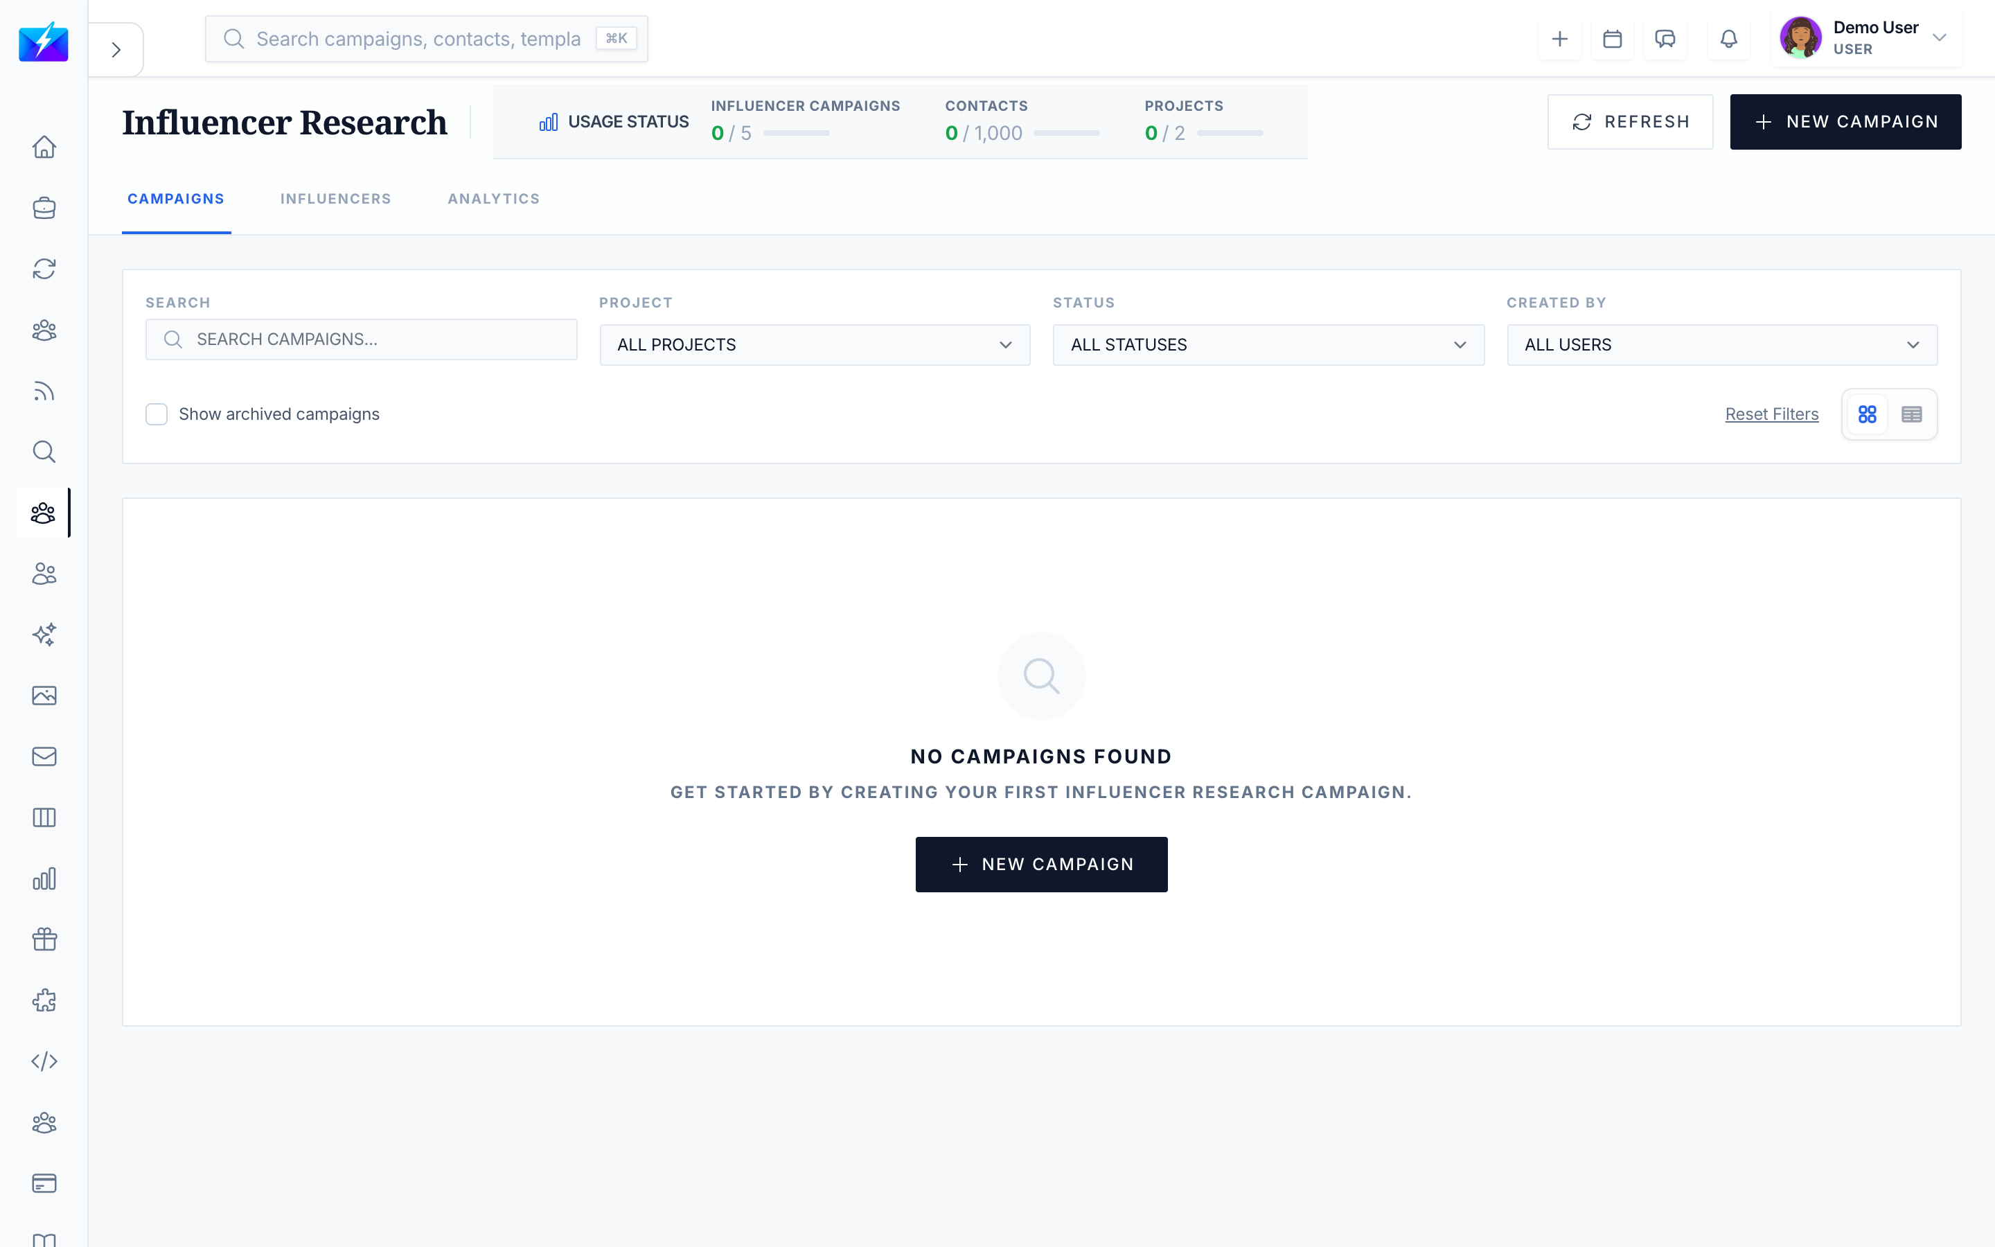The image size is (1995, 1247).
Task: Switch to table list view
Action: tap(1912, 414)
